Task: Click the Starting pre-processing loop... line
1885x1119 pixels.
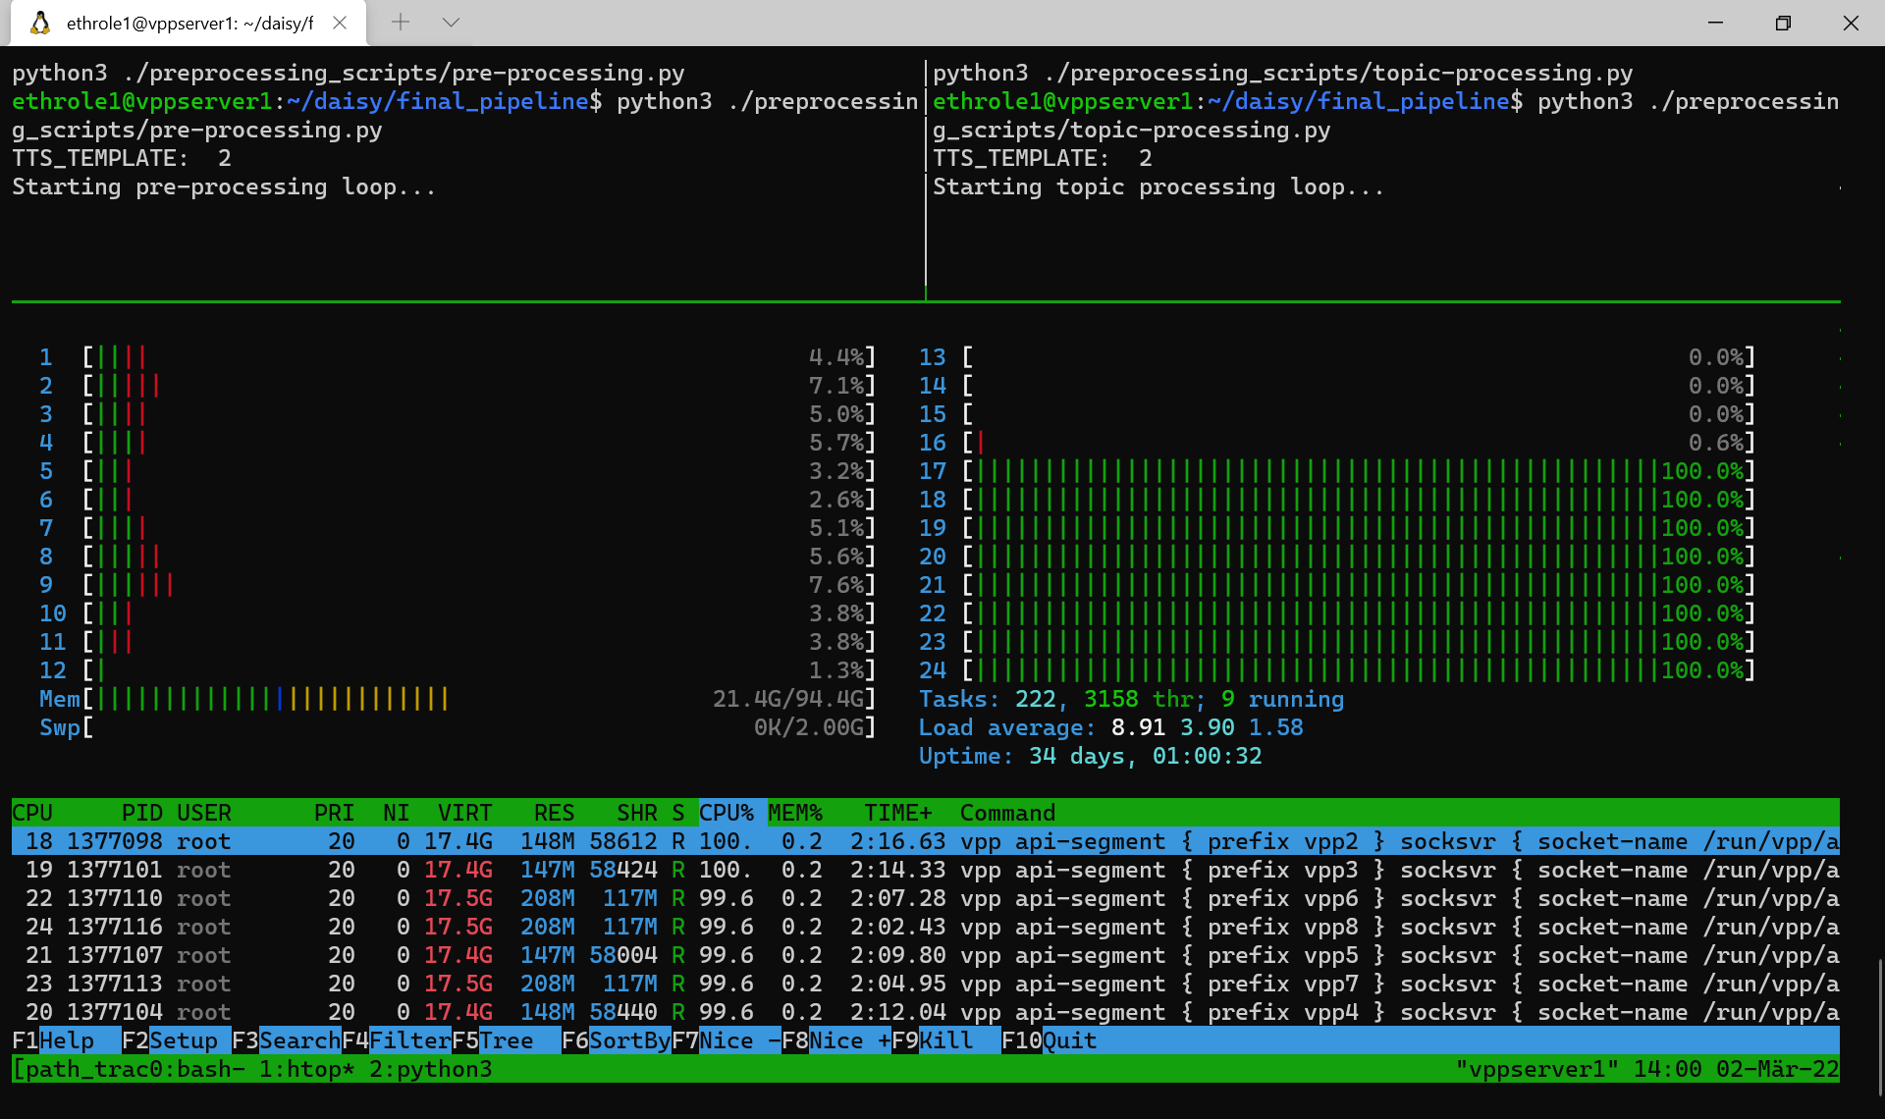Action: click(x=224, y=186)
